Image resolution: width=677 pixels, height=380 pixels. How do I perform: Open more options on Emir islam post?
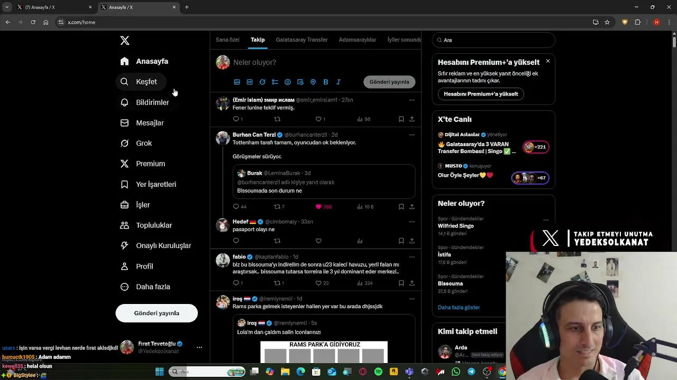pos(411,100)
